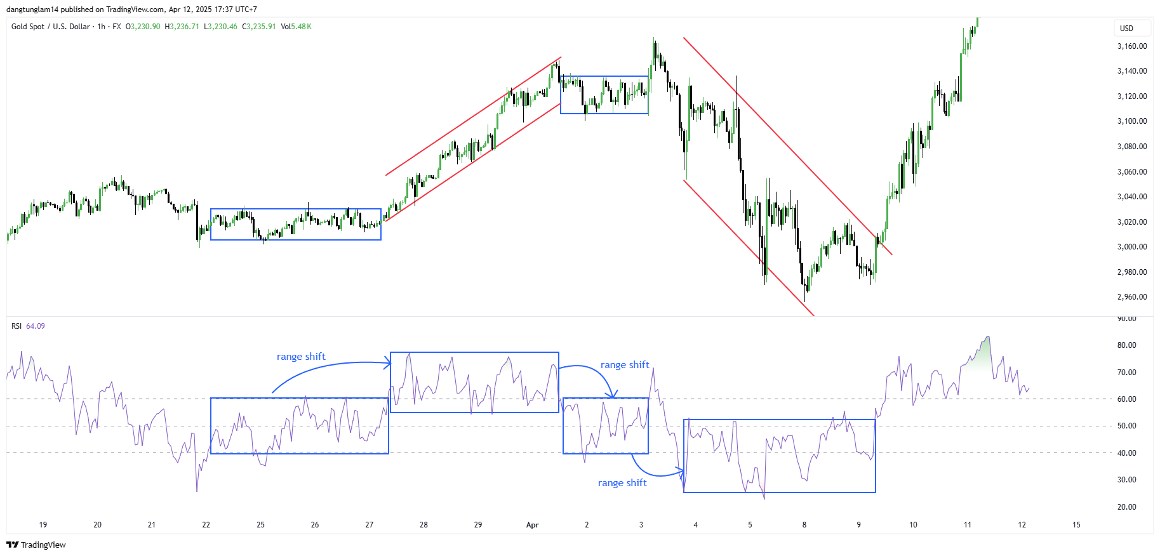Viewport: 1160px width, 556px height.
Task: Click the RSI indicator label
Action: click(x=17, y=326)
